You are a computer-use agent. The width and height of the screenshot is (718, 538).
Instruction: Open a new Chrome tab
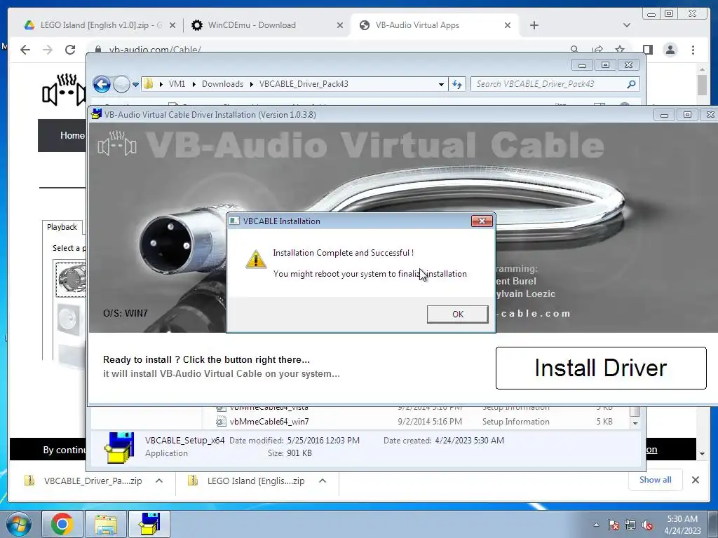pos(534,25)
